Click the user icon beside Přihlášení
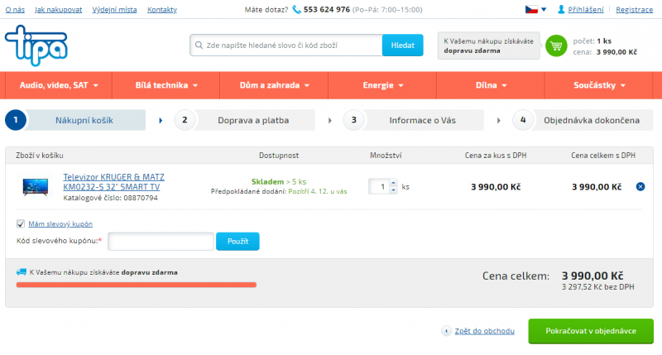Image resolution: width=662 pixels, height=355 pixels. pyautogui.click(x=561, y=9)
